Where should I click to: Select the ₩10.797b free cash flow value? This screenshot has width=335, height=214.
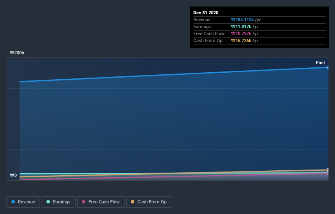pos(241,33)
